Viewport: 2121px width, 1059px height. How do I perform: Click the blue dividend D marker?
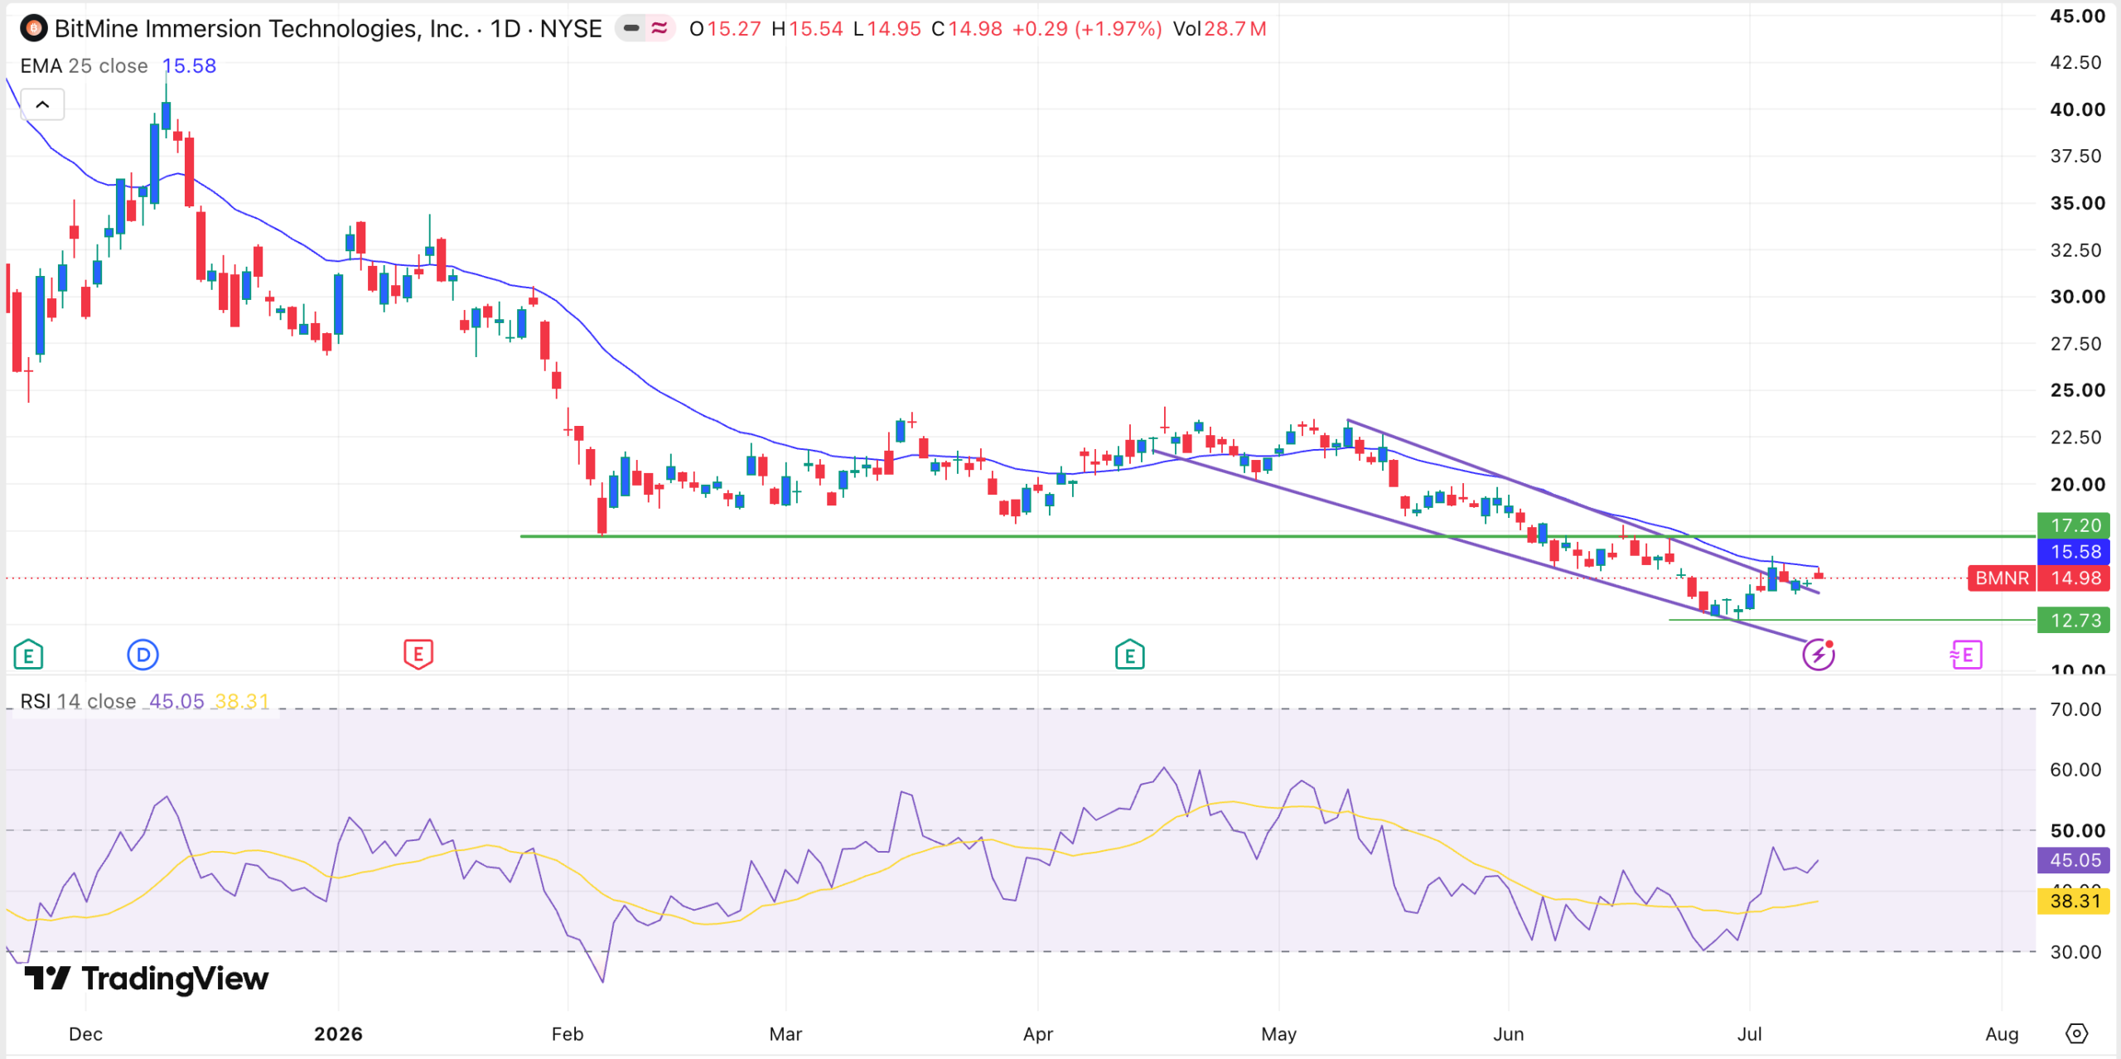click(x=143, y=655)
